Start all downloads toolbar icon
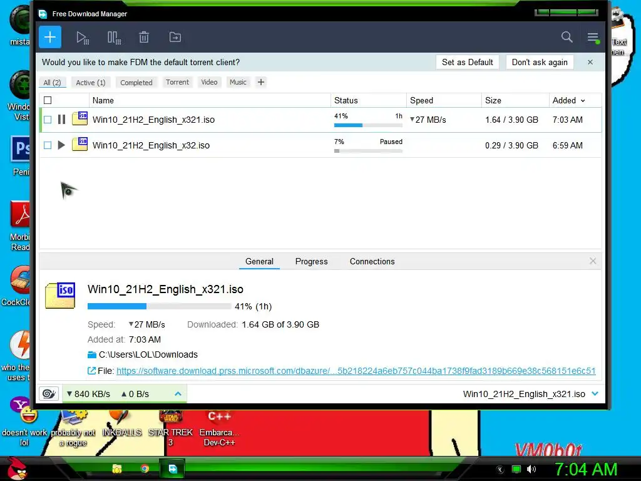 pyautogui.click(x=83, y=38)
